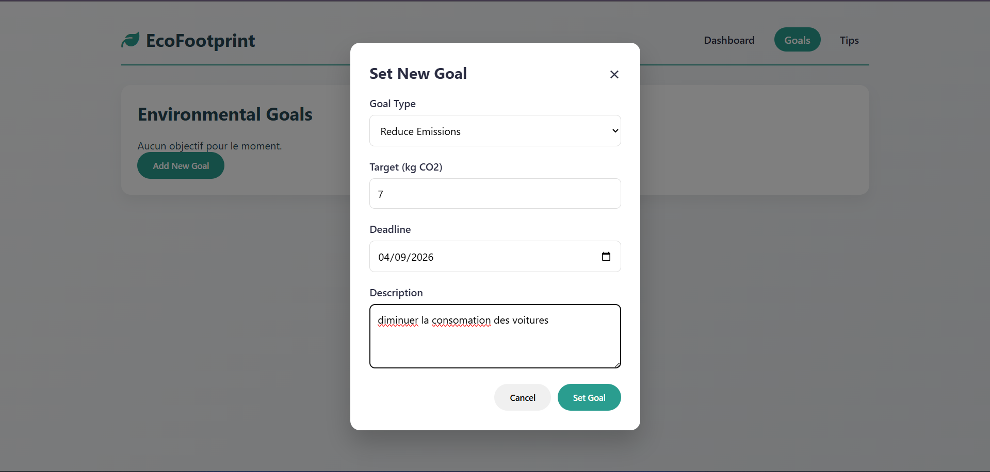Open the Deadline calendar picker icon

[x=606, y=257]
